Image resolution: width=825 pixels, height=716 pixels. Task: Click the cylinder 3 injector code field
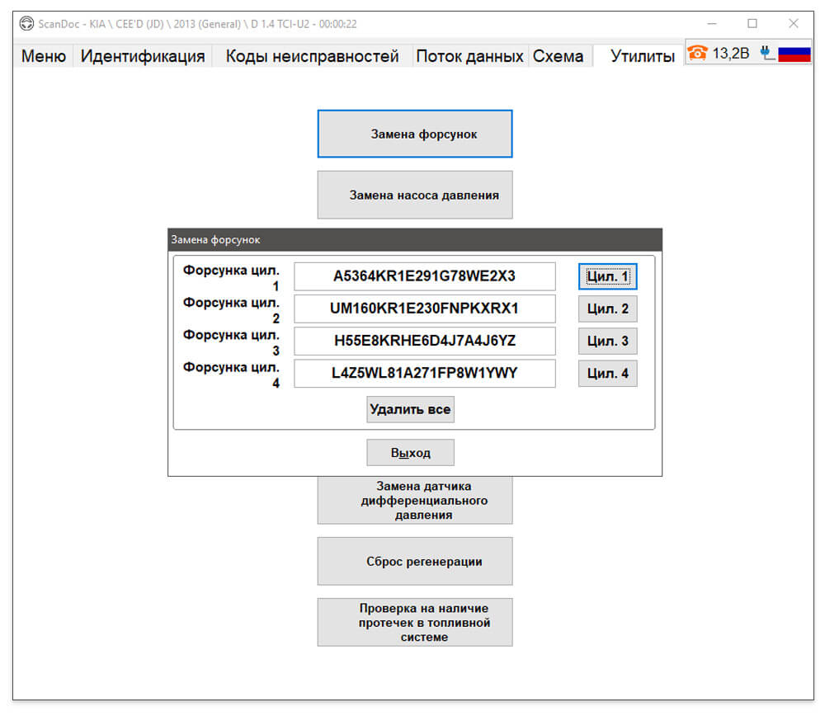pos(425,341)
